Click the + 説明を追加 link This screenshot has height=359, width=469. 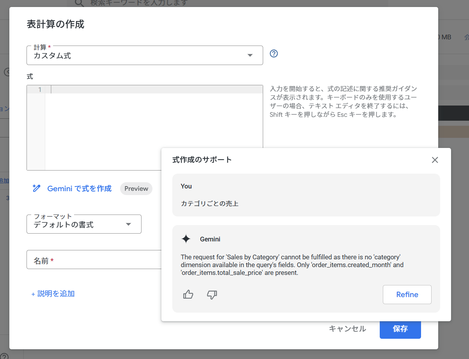[53, 294]
